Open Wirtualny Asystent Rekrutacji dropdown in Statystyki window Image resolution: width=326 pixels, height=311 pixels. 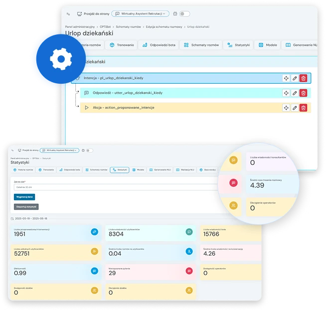pyautogui.click(x=59, y=150)
